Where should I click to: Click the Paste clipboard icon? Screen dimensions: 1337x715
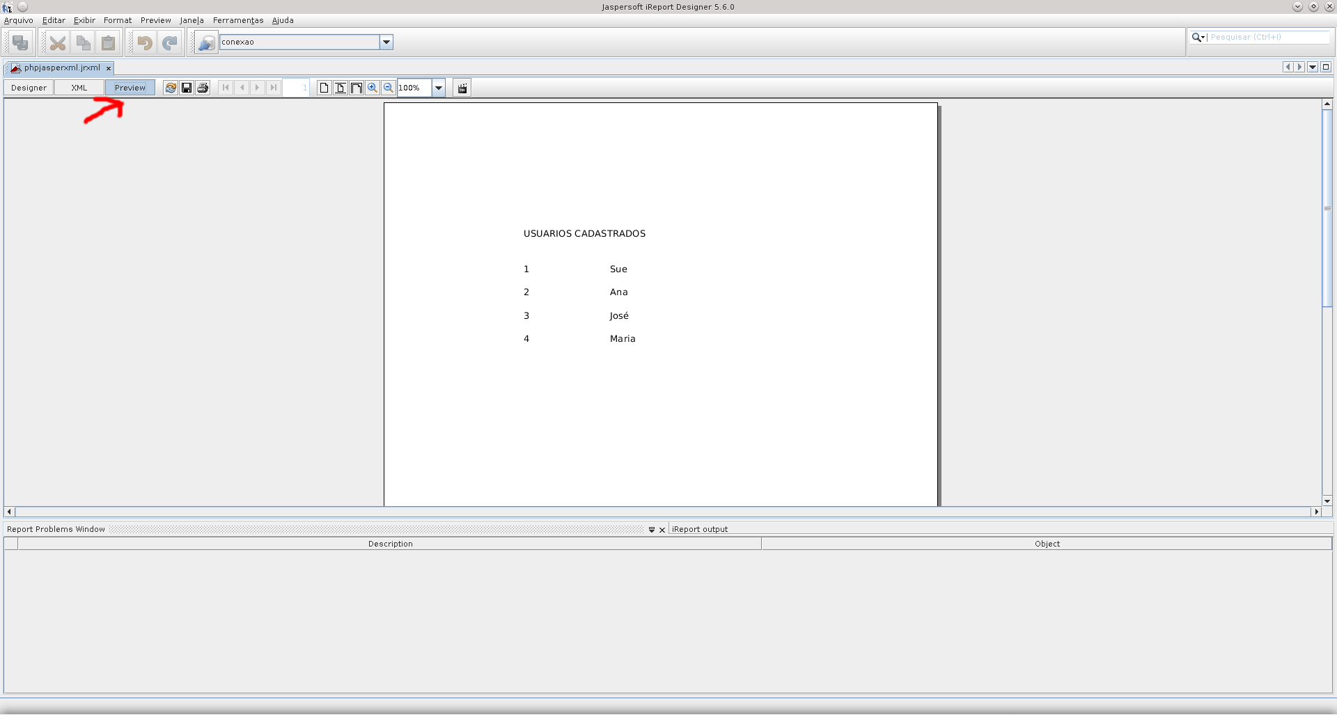[109, 43]
